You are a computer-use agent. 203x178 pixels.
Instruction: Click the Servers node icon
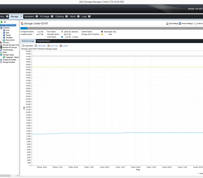pyautogui.click(x=1, y=43)
